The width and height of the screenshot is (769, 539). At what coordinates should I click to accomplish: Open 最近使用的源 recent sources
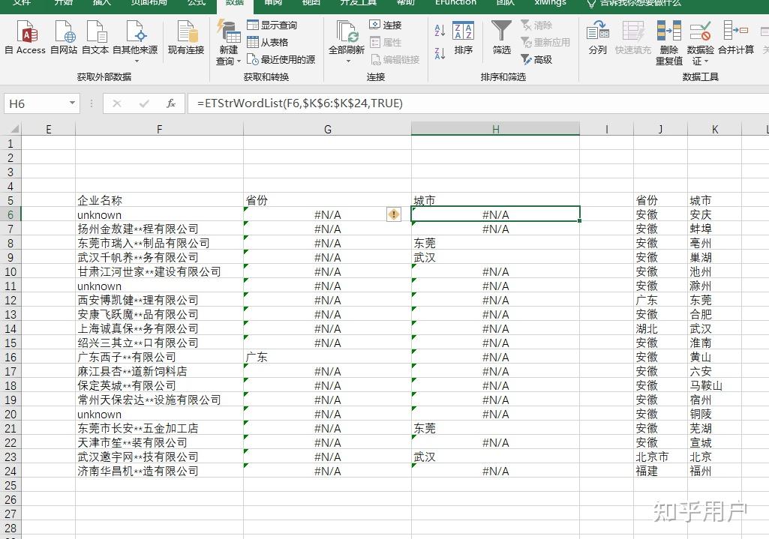[281, 59]
